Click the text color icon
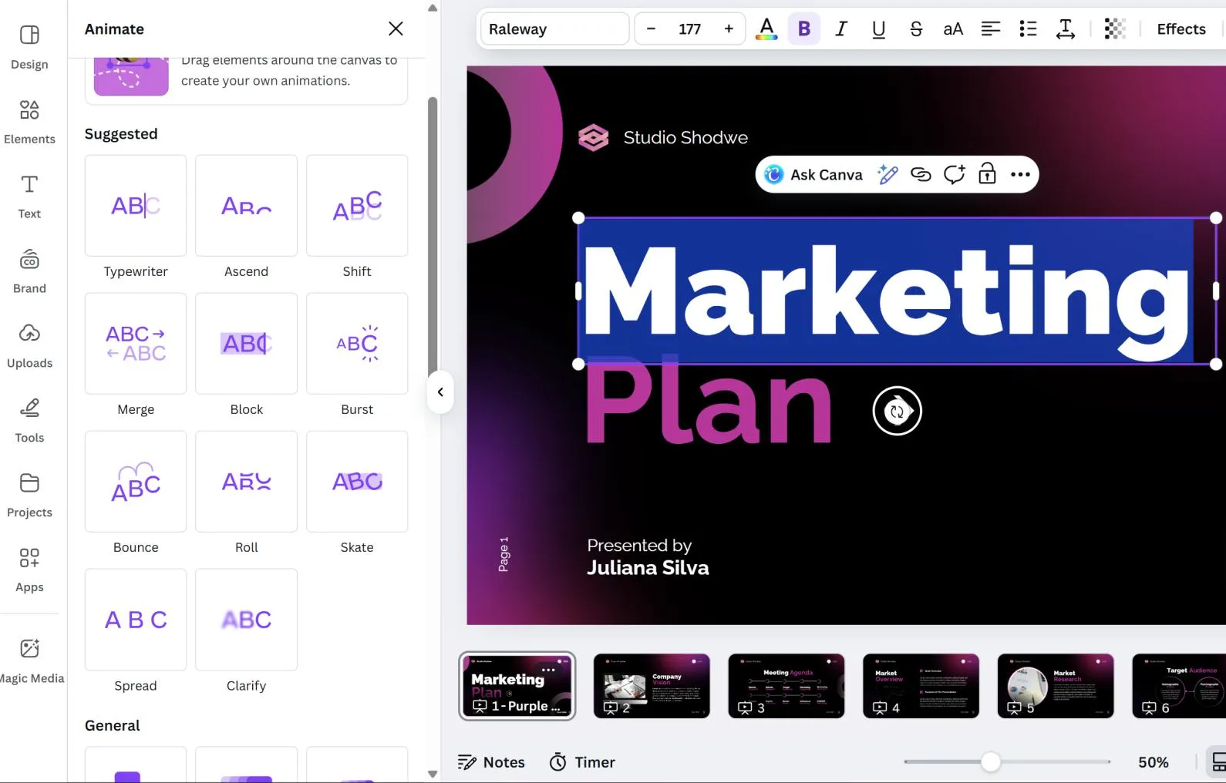The image size is (1226, 783). tap(766, 29)
